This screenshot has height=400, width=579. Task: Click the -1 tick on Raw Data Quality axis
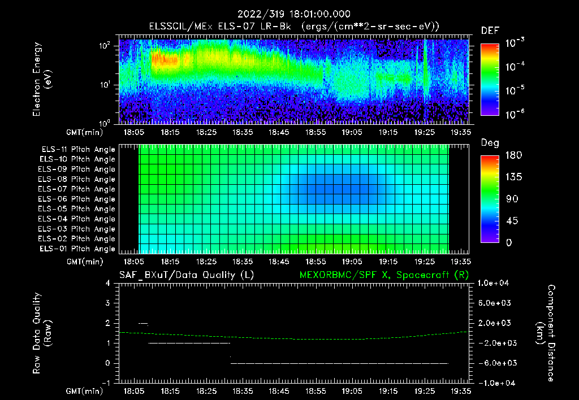(x=106, y=383)
